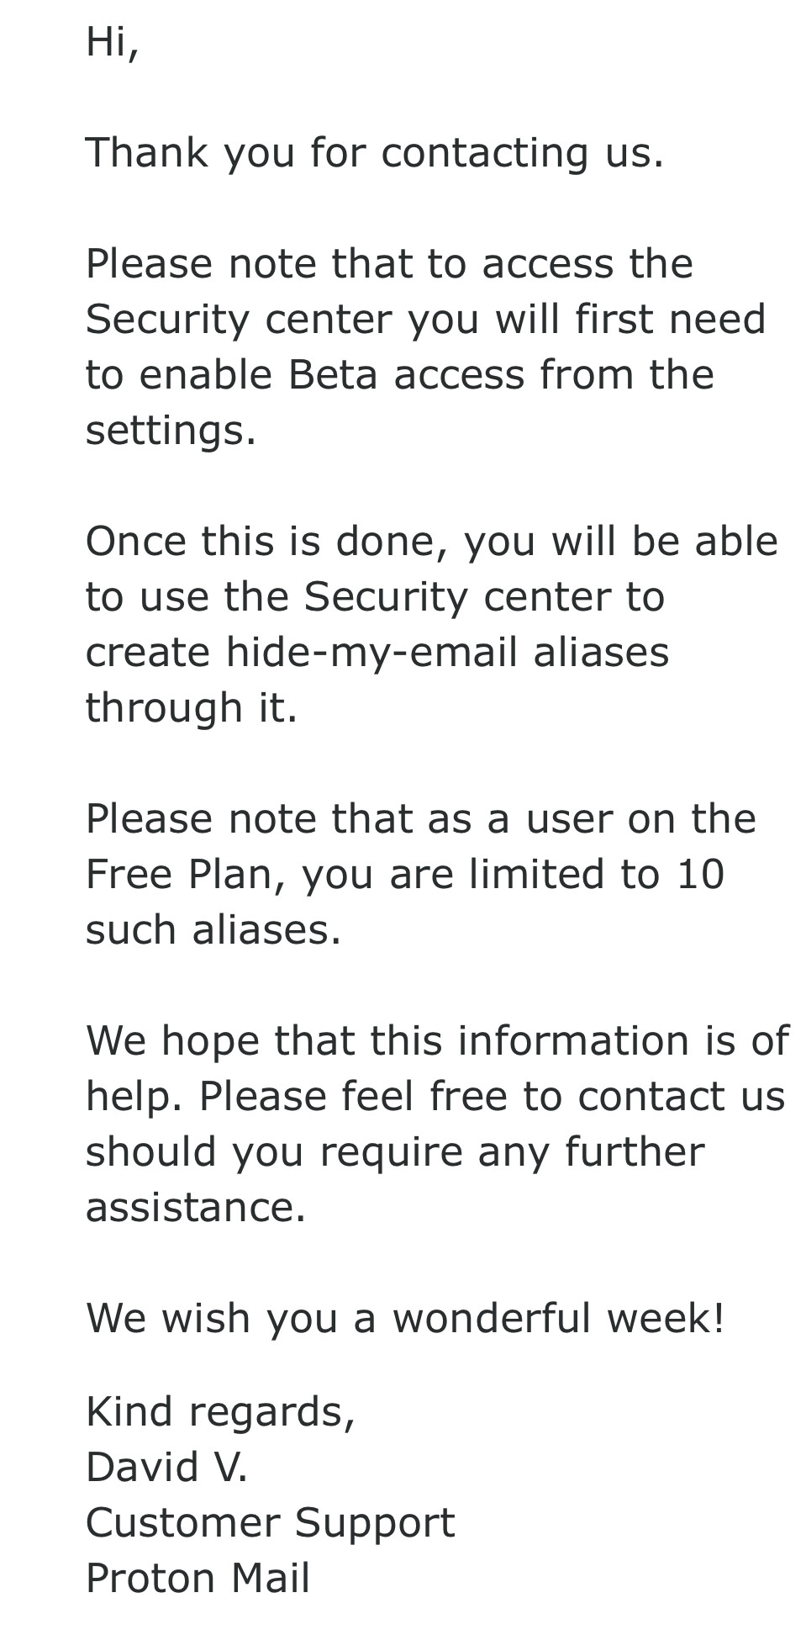The image size is (806, 1635).
Task: Click the "hide-my-email" phrase
Action: click(x=371, y=652)
